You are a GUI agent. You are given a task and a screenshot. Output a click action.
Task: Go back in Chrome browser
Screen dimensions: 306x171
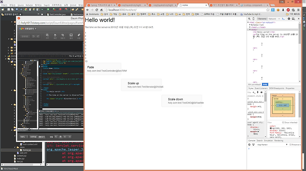(88, 10)
